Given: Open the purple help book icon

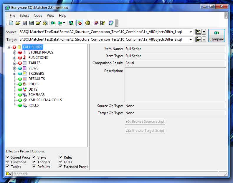Looking at the screenshot, I should click(96, 23).
